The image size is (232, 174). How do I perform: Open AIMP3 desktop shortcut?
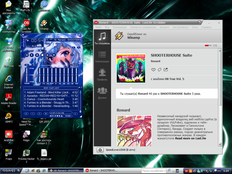coord(9,118)
